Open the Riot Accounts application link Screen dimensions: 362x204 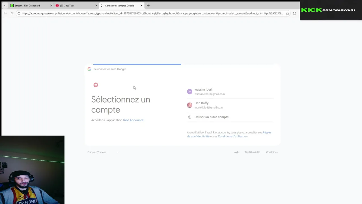tap(133, 120)
